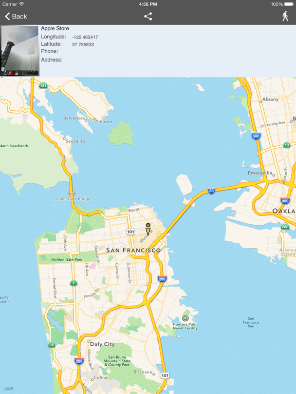This screenshot has height=394, width=296.
Task: Tap the Interstate 980 shield in Oakland
Action: click(285, 201)
